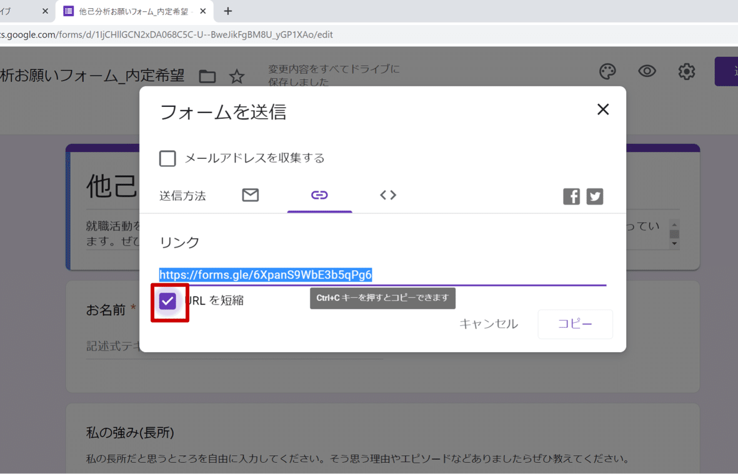Preview the form with the eye icon
Image resolution: width=738 pixels, height=474 pixels.
647,71
